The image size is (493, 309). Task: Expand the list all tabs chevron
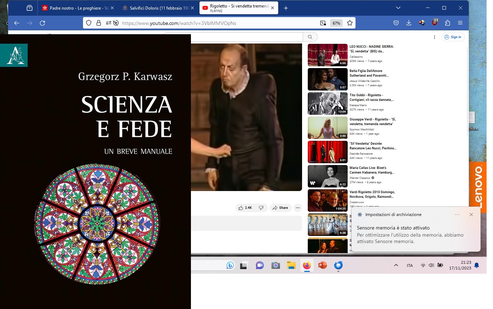coord(398,8)
